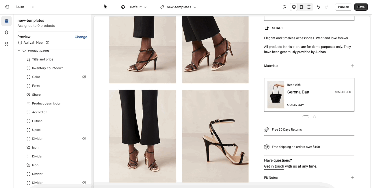Open the three-dot more actions menu

click(x=32, y=7)
